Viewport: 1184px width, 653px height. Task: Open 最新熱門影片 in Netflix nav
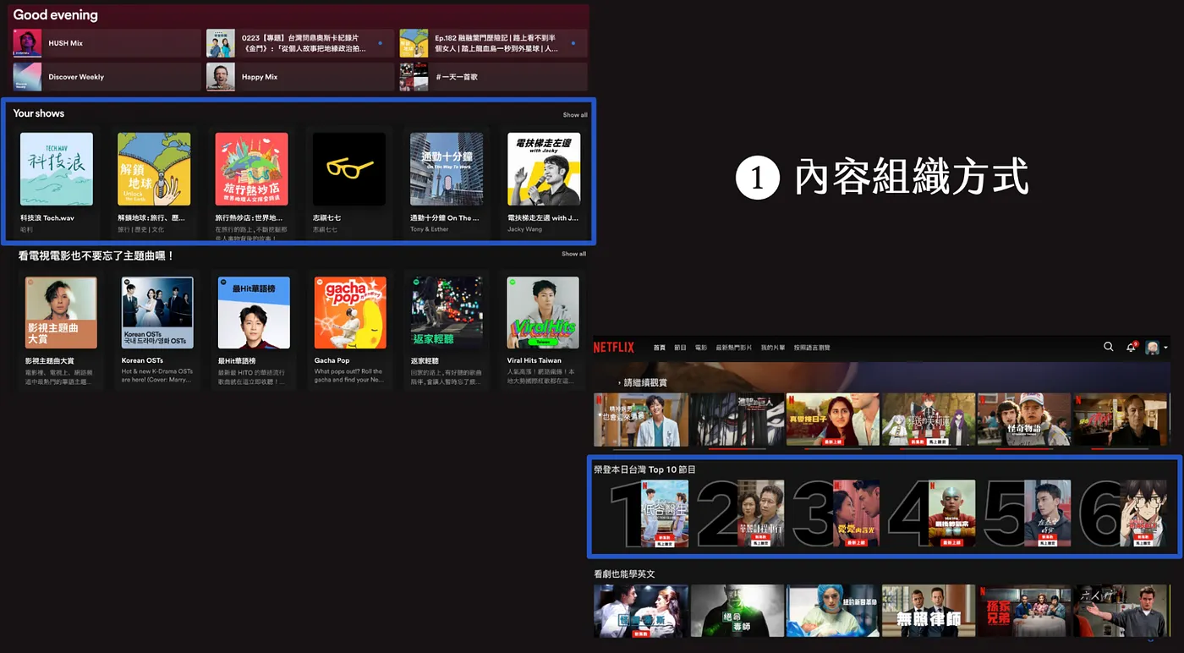734,348
